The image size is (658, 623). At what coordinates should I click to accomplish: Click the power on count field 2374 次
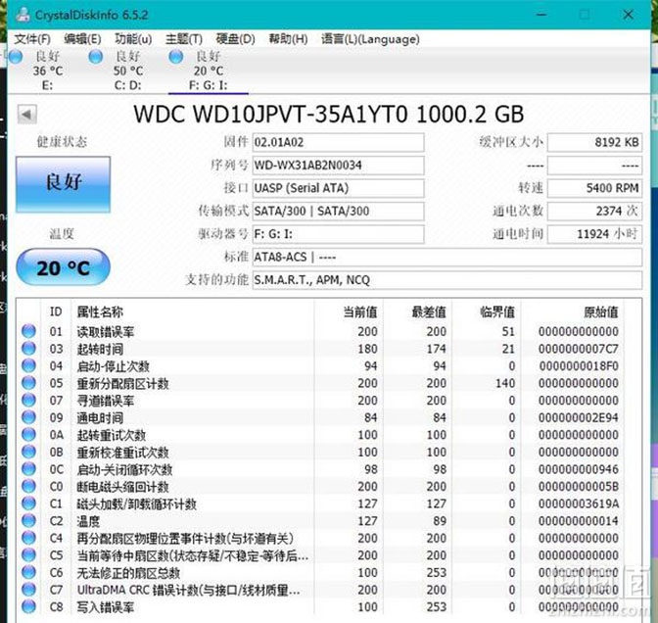click(595, 212)
